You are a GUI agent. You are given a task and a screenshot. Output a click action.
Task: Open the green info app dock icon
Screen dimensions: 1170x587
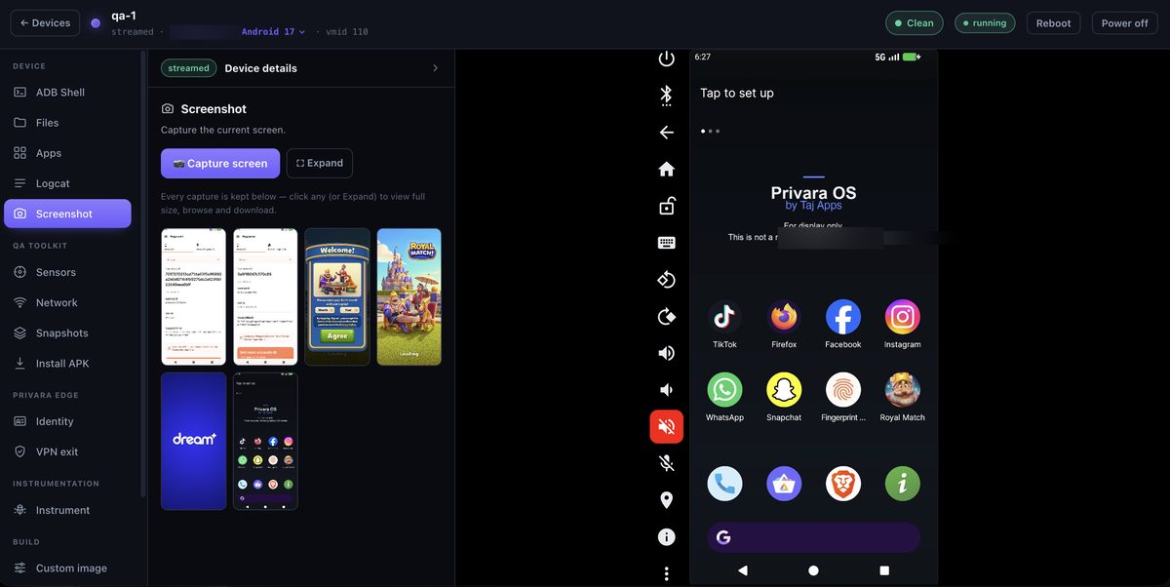[903, 484]
